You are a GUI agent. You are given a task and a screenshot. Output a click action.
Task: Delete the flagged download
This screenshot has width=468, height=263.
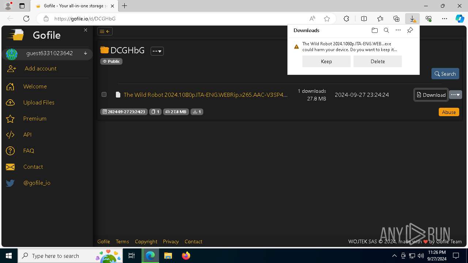tap(378, 61)
